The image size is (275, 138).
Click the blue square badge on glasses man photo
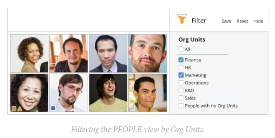tap(53, 108)
